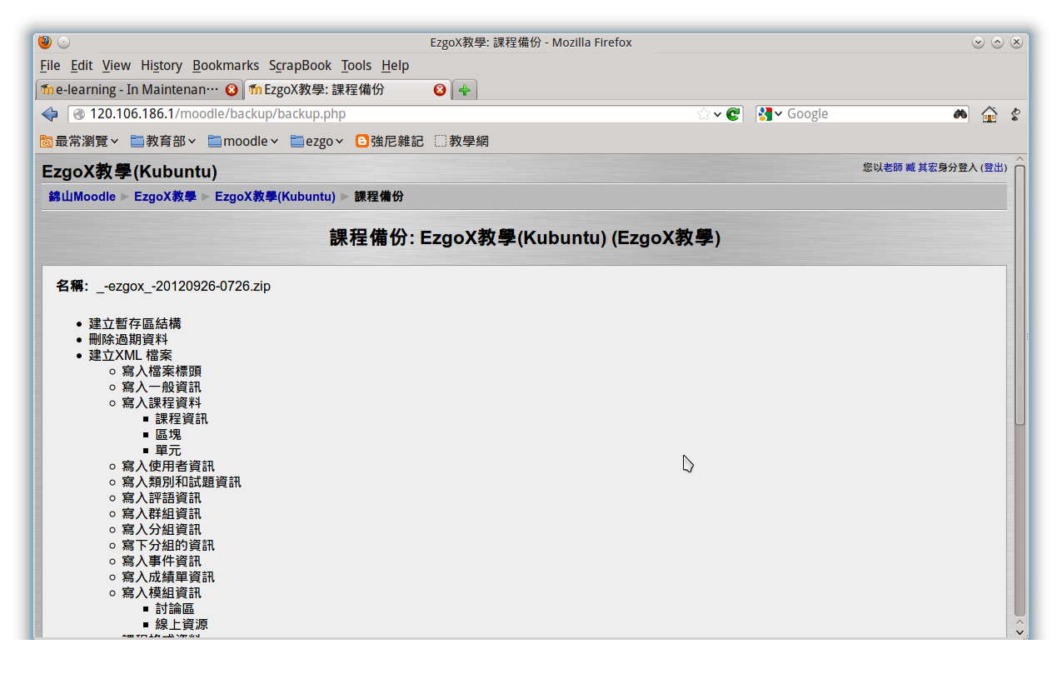
Task: Go back with the blue arrow button
Action: coord(49,114)
